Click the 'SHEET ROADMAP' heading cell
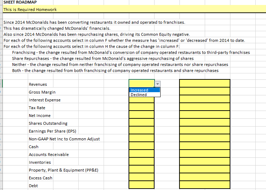The image size is (266, 190). tap(20, 2)
